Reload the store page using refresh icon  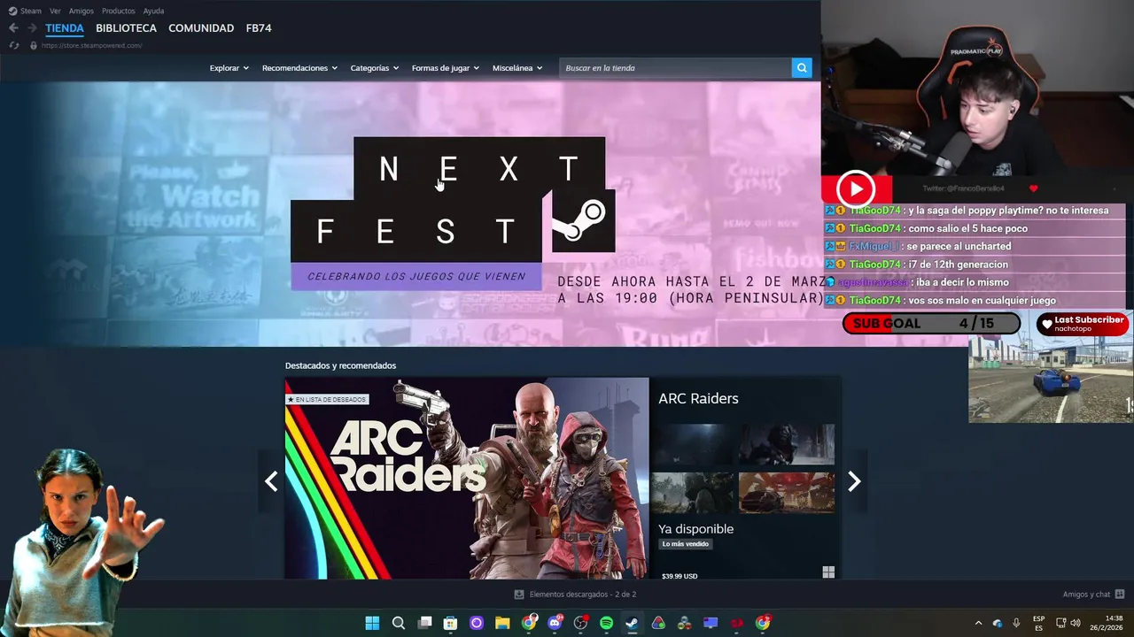13,45
